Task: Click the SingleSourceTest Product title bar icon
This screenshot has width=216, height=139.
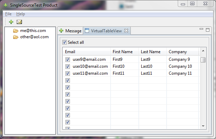Action: 6,5
